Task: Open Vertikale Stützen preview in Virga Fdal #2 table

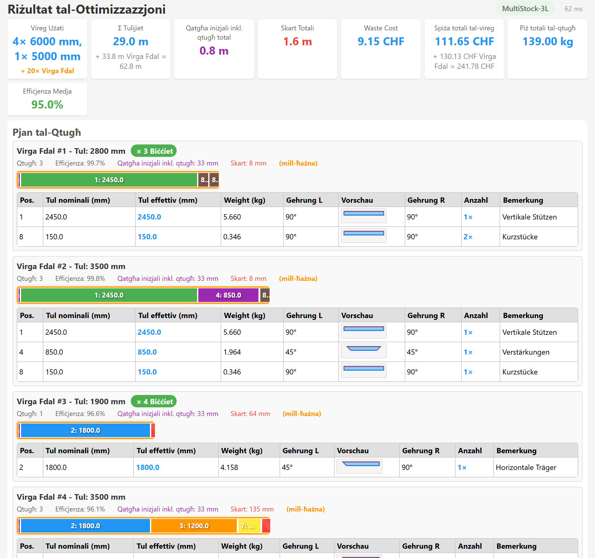Action: (364, 331)
